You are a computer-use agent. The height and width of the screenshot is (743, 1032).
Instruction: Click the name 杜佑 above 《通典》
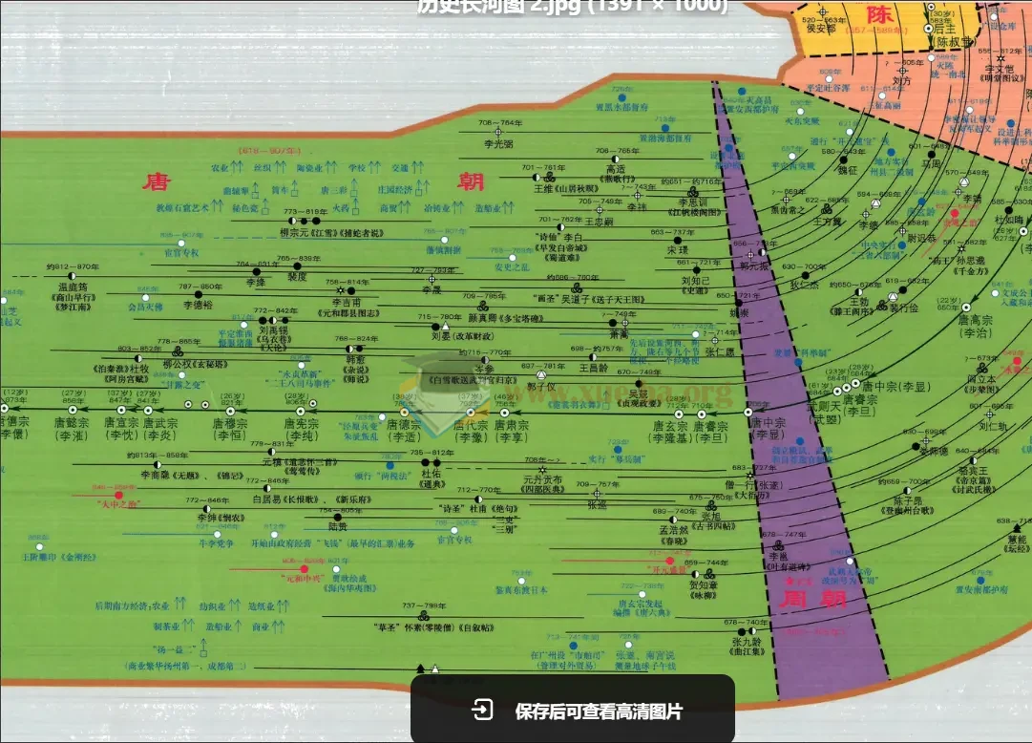click(431, 474)
